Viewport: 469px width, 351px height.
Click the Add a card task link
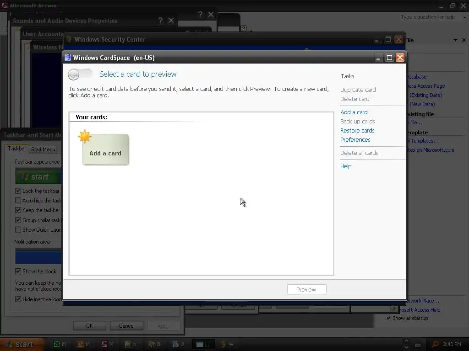[354, 112]
